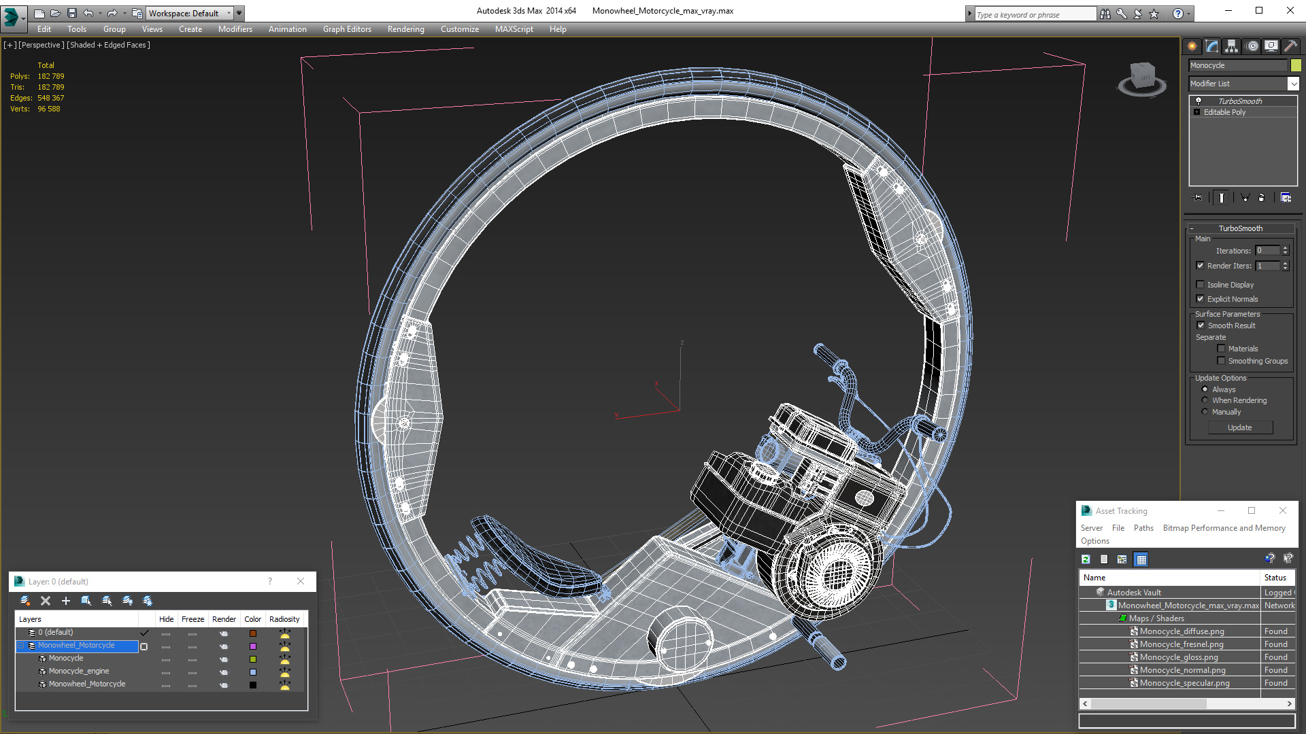Click the Save File icon in title bar
The image size is (1306, 734).
pos(71,13)
